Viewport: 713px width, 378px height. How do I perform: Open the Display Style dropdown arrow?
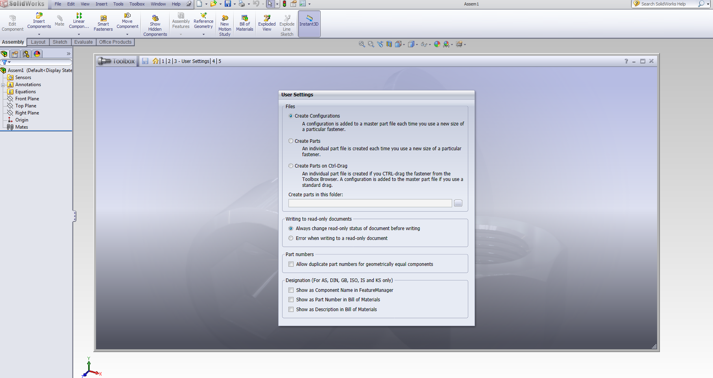point(417,44)
